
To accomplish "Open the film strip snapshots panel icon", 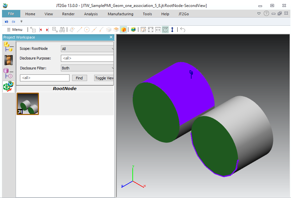I will 9,60.
